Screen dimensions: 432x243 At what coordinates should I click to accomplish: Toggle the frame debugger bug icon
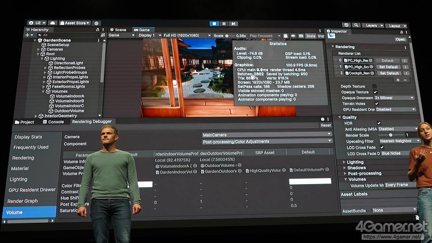point(286,36)
